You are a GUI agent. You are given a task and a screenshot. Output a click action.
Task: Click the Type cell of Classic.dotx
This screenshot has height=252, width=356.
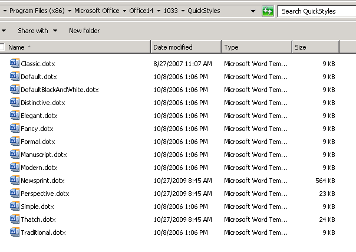[x=256, y=64]
